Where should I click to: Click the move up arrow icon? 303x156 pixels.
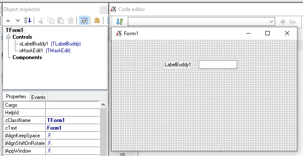click(x=8, y=20)
